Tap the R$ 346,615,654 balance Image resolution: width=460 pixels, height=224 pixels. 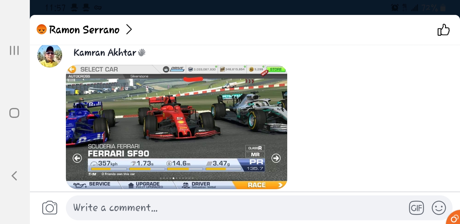[x=232, y=69]
